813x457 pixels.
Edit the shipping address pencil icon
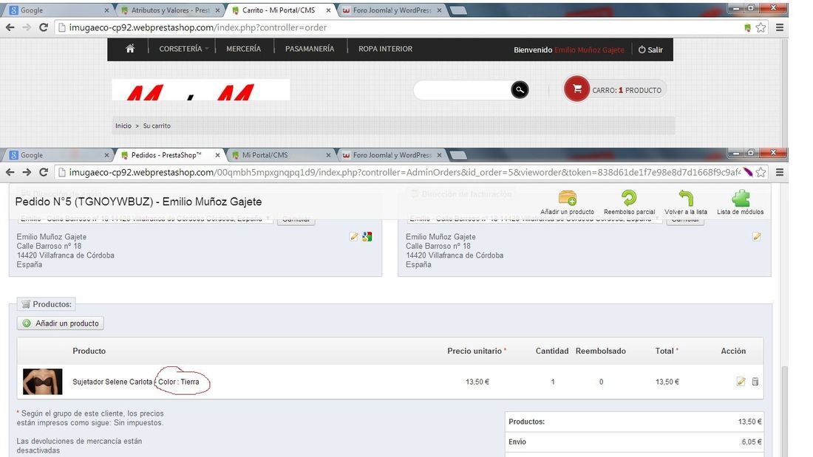tap(353, 237)
